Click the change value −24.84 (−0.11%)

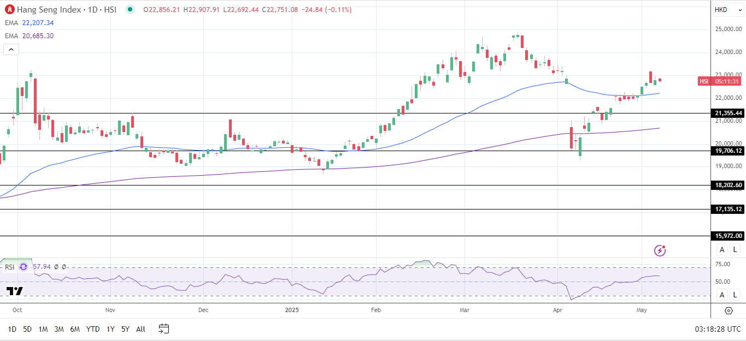coord(326,10)
